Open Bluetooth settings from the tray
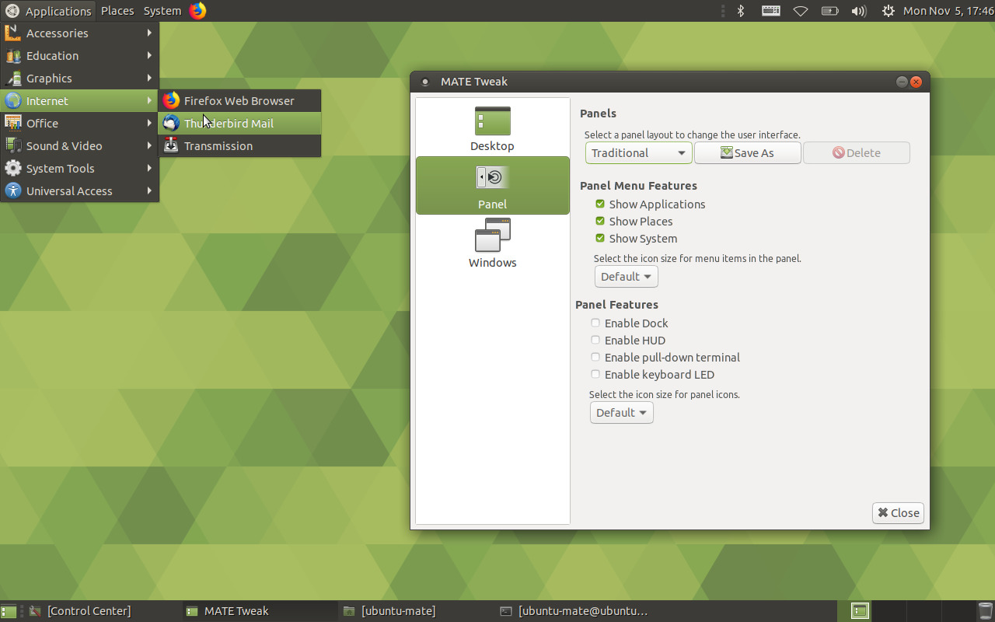This screenshot has width=995, height=622. tap(740, 11)
